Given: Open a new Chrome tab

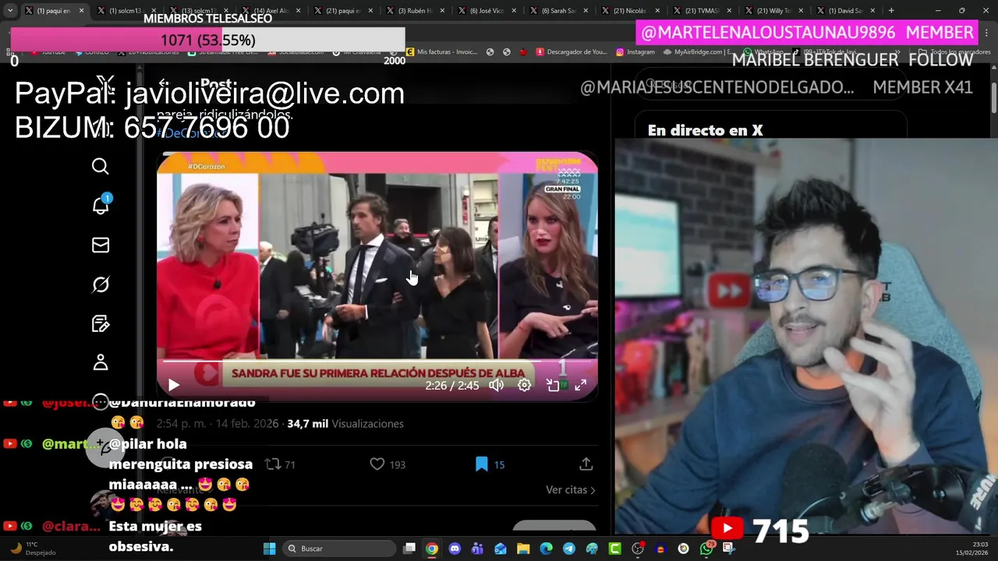Looking at the screenshot, I should pos(891,11).
